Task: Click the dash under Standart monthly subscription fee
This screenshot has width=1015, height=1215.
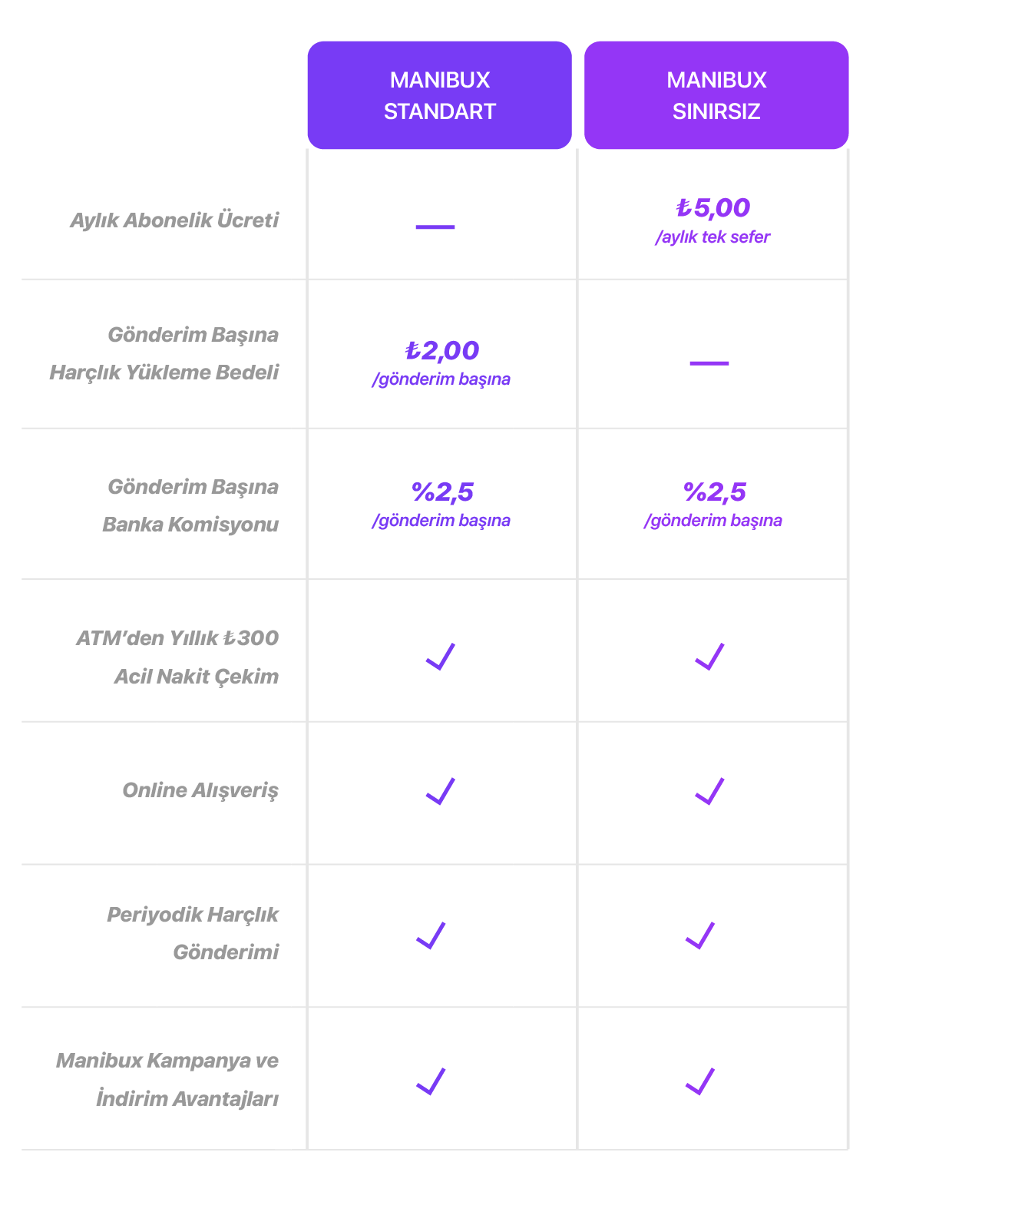Action: point(435,227)
